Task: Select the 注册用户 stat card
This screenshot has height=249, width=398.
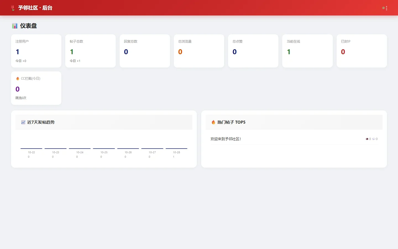Action: 36,51
